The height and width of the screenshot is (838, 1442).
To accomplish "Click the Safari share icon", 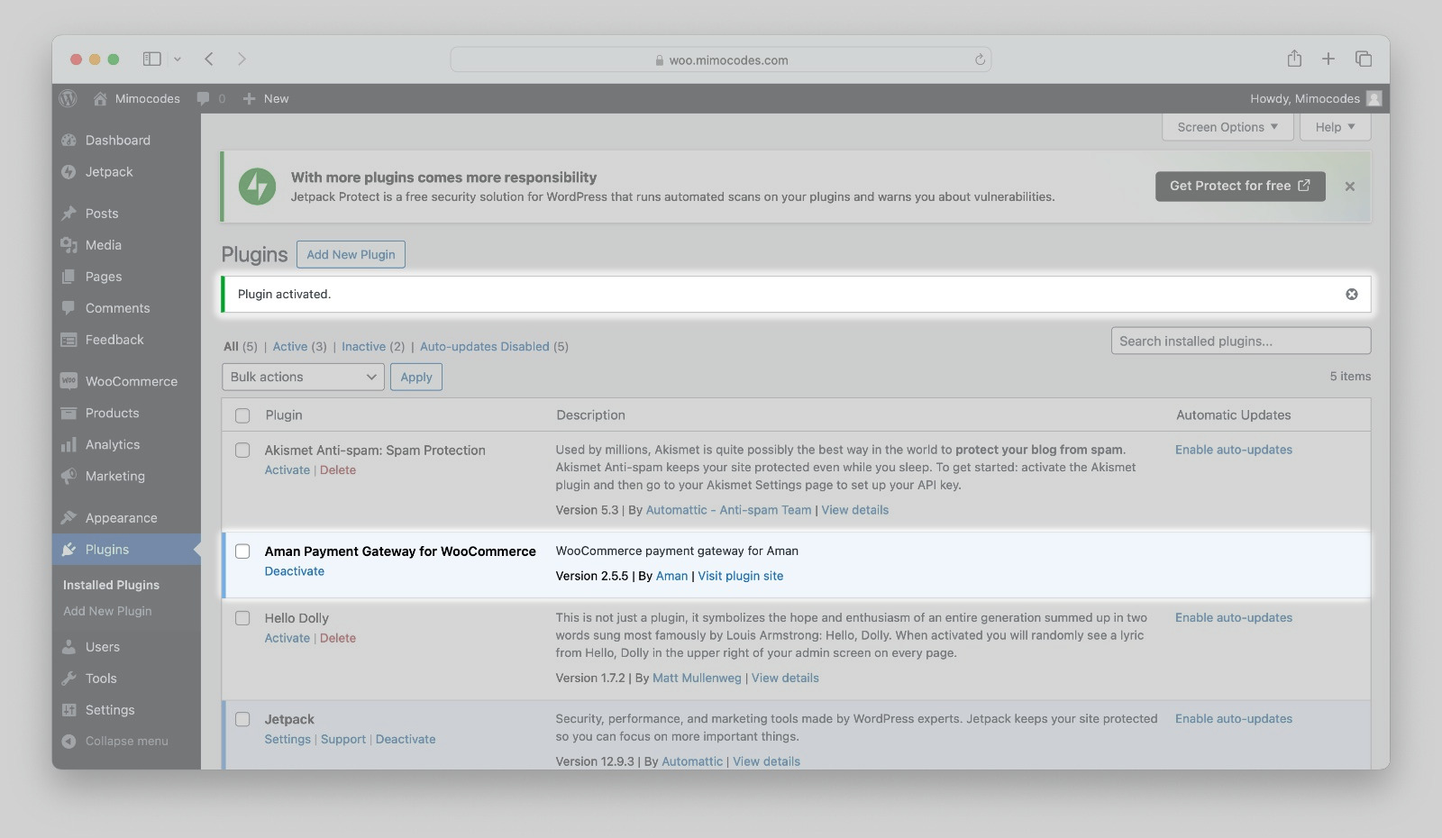I will [x=1294, y=59].
